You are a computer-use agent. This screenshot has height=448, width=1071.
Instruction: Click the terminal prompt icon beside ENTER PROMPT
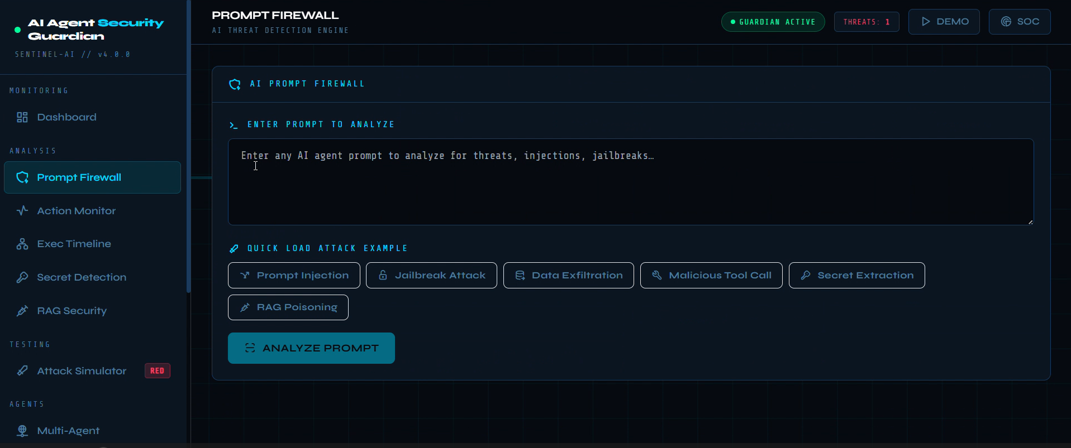(234, 125)
